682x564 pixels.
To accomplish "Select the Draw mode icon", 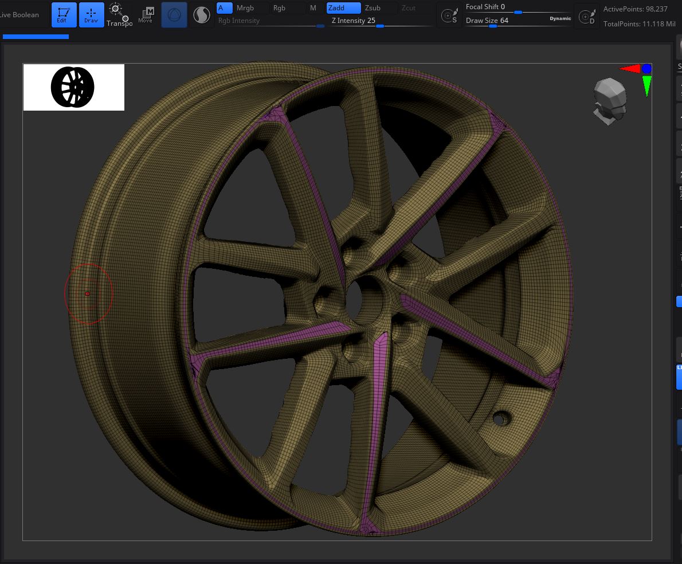I will [91, 15].
